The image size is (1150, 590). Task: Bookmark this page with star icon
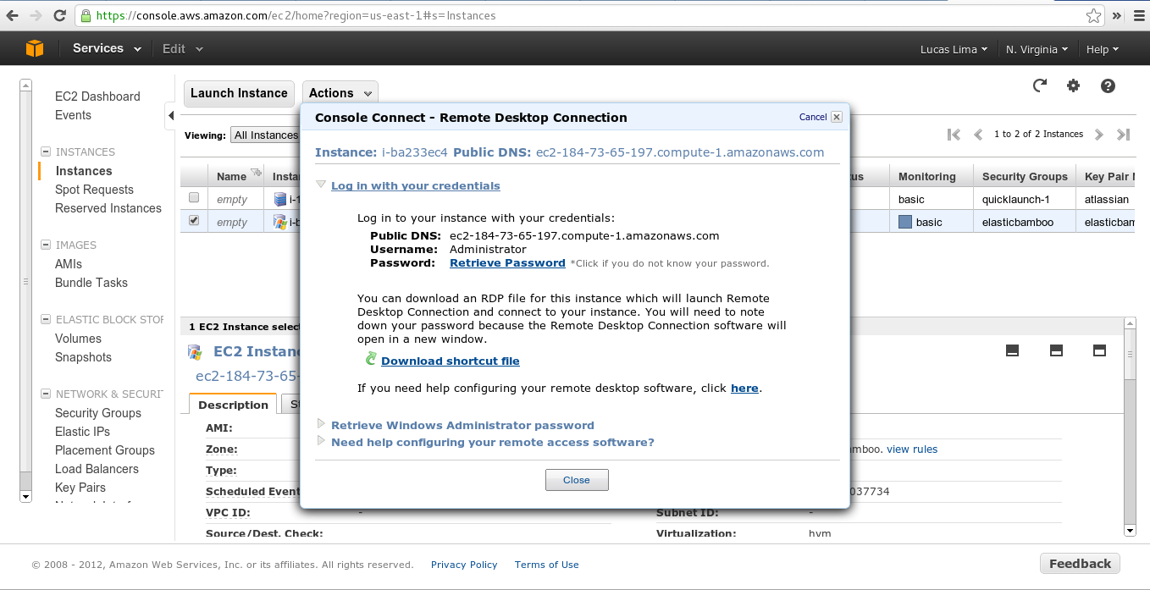coord(1094,15)
